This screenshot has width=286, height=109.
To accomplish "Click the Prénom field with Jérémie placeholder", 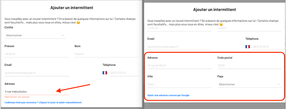I will [x=37, y=54].
